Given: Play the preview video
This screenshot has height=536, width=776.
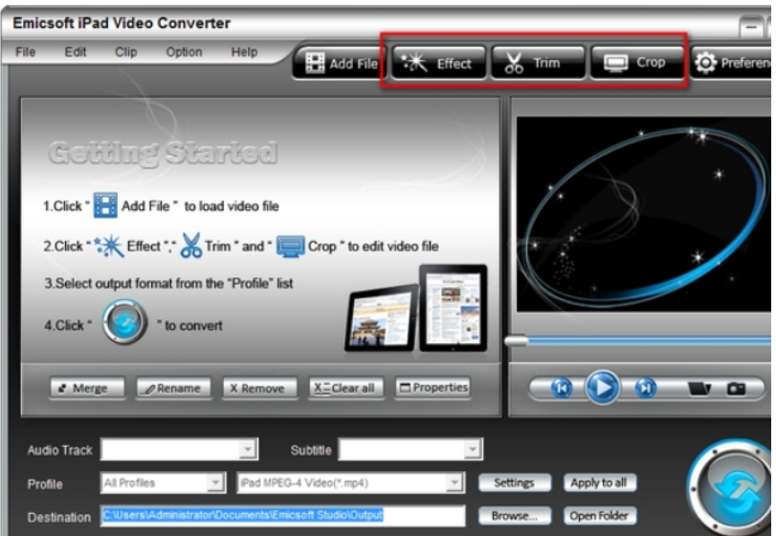Looking at the screenshot, I should click(602, 387).
